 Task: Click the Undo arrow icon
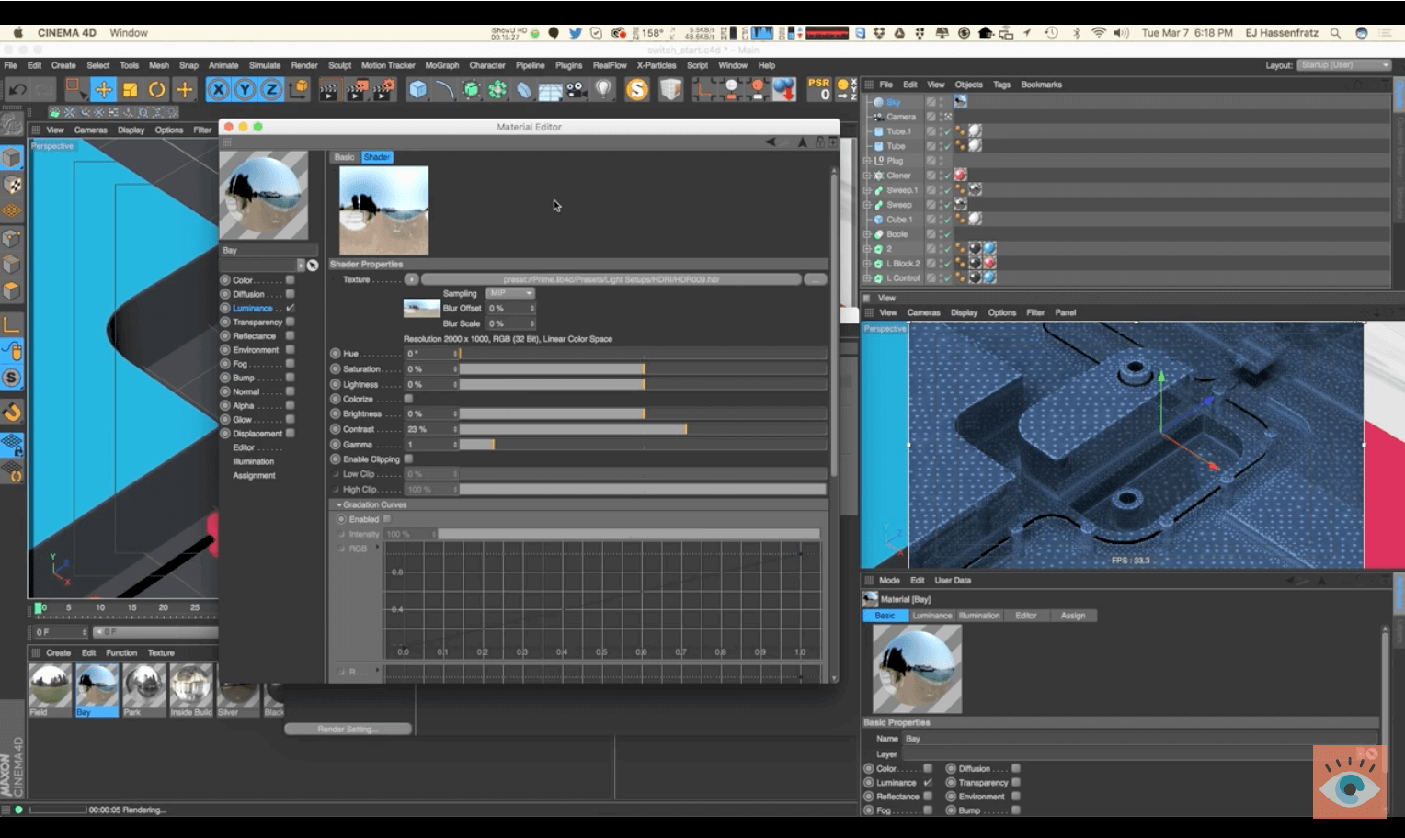pyautogui.click(x=17, y=89)
